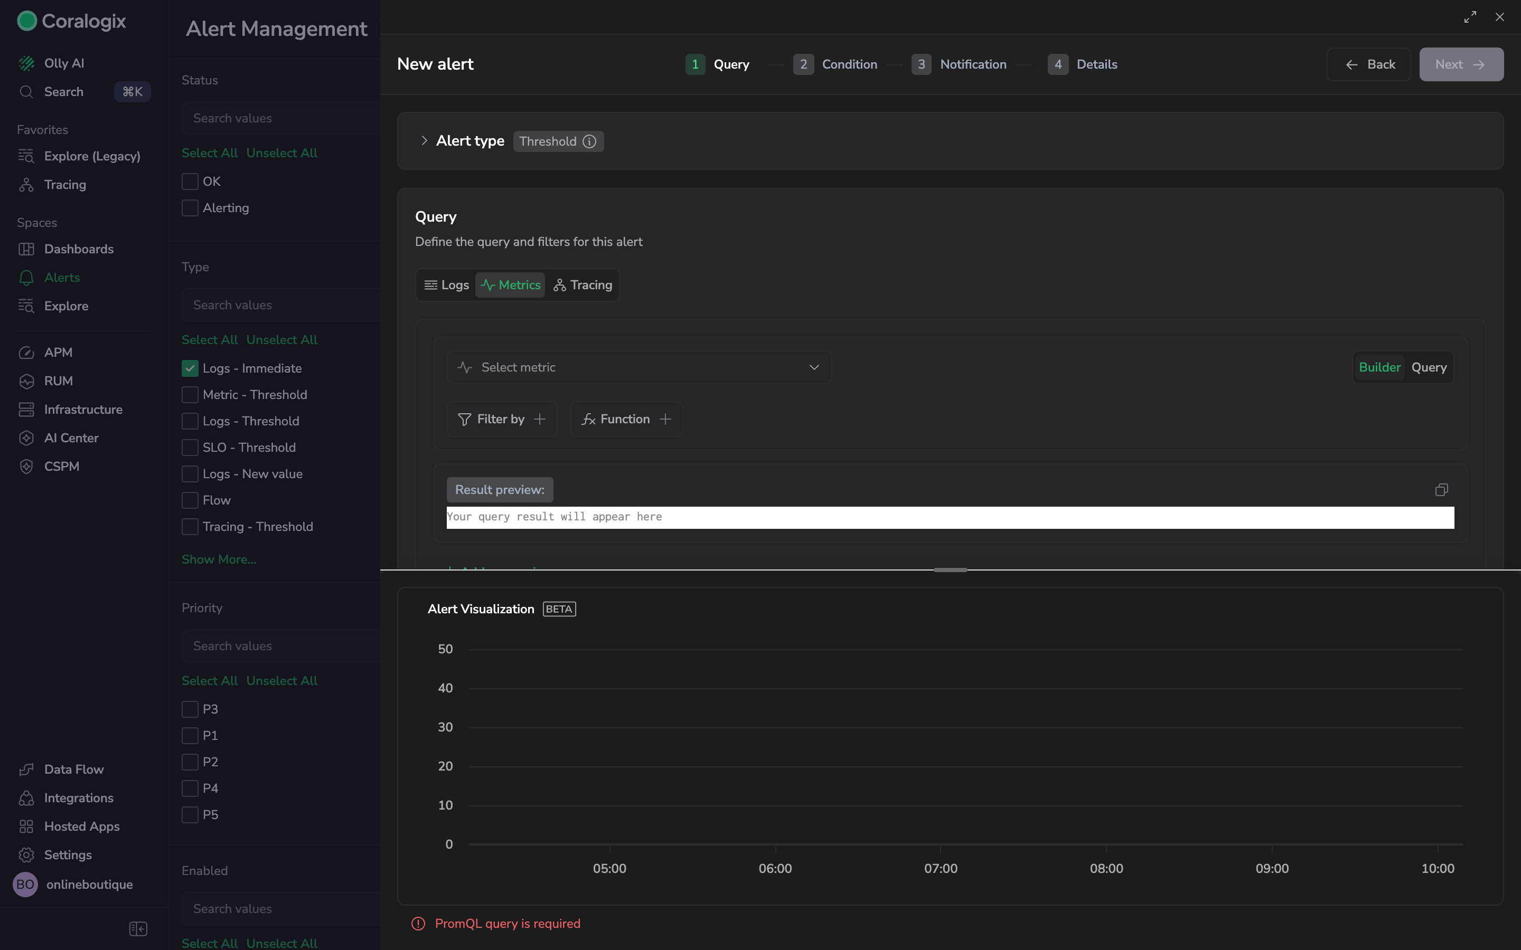The height and width of the screenshot is (950, 1521).
Task: Go to Details step
Action: coord(1082,64)
